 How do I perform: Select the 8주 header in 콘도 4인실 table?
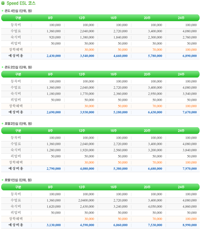pos(50,18)
